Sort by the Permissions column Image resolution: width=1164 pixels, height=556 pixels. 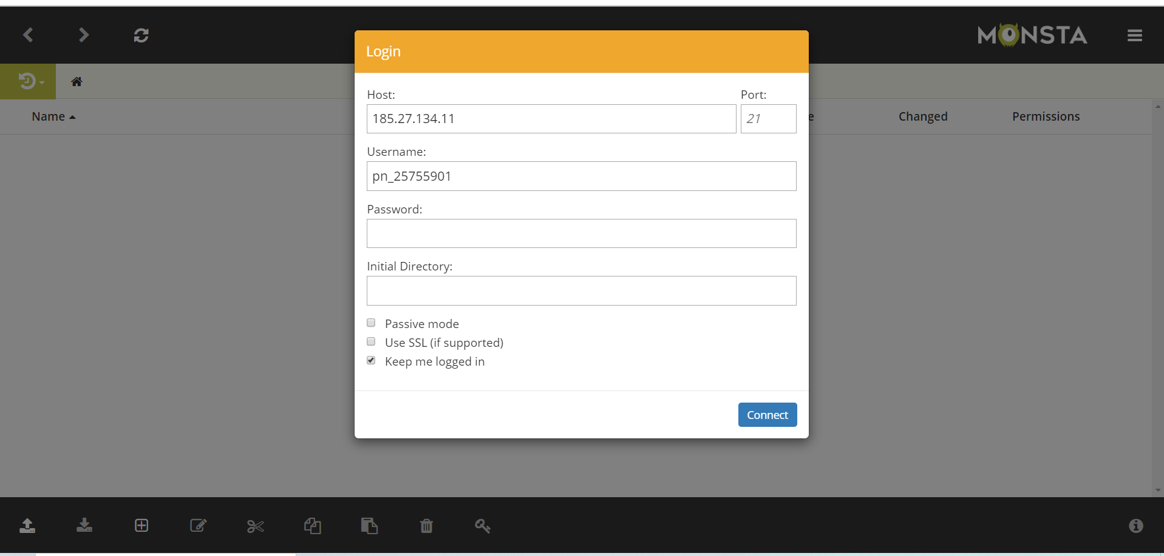point(1046,116)
